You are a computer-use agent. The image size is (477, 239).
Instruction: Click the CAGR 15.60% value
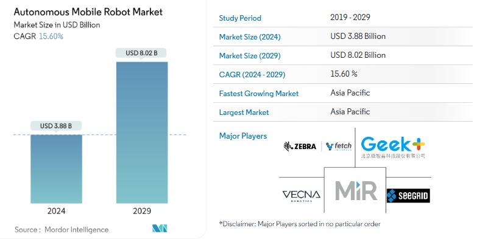pos(51,36)
